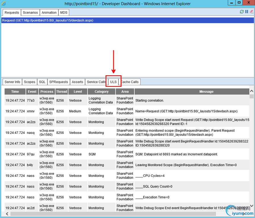Screen dimensions: 255x218
Task: Click the "Medium" level cell
Action: pyautogui.click(x=75, y=111)
